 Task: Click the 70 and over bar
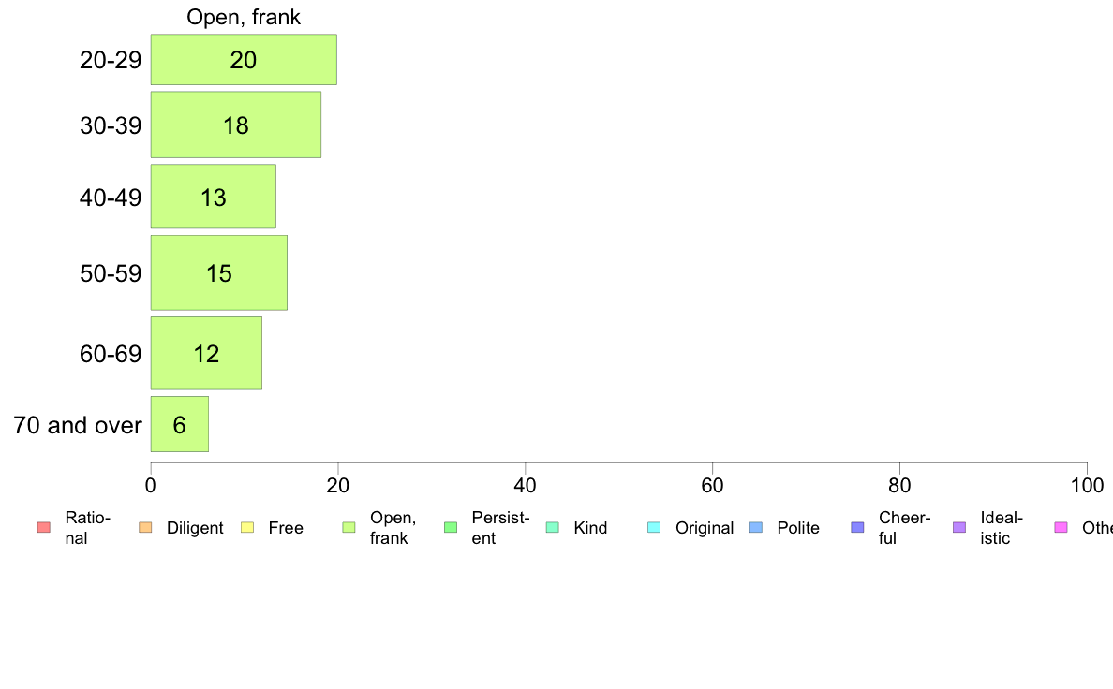coord(180,424)
